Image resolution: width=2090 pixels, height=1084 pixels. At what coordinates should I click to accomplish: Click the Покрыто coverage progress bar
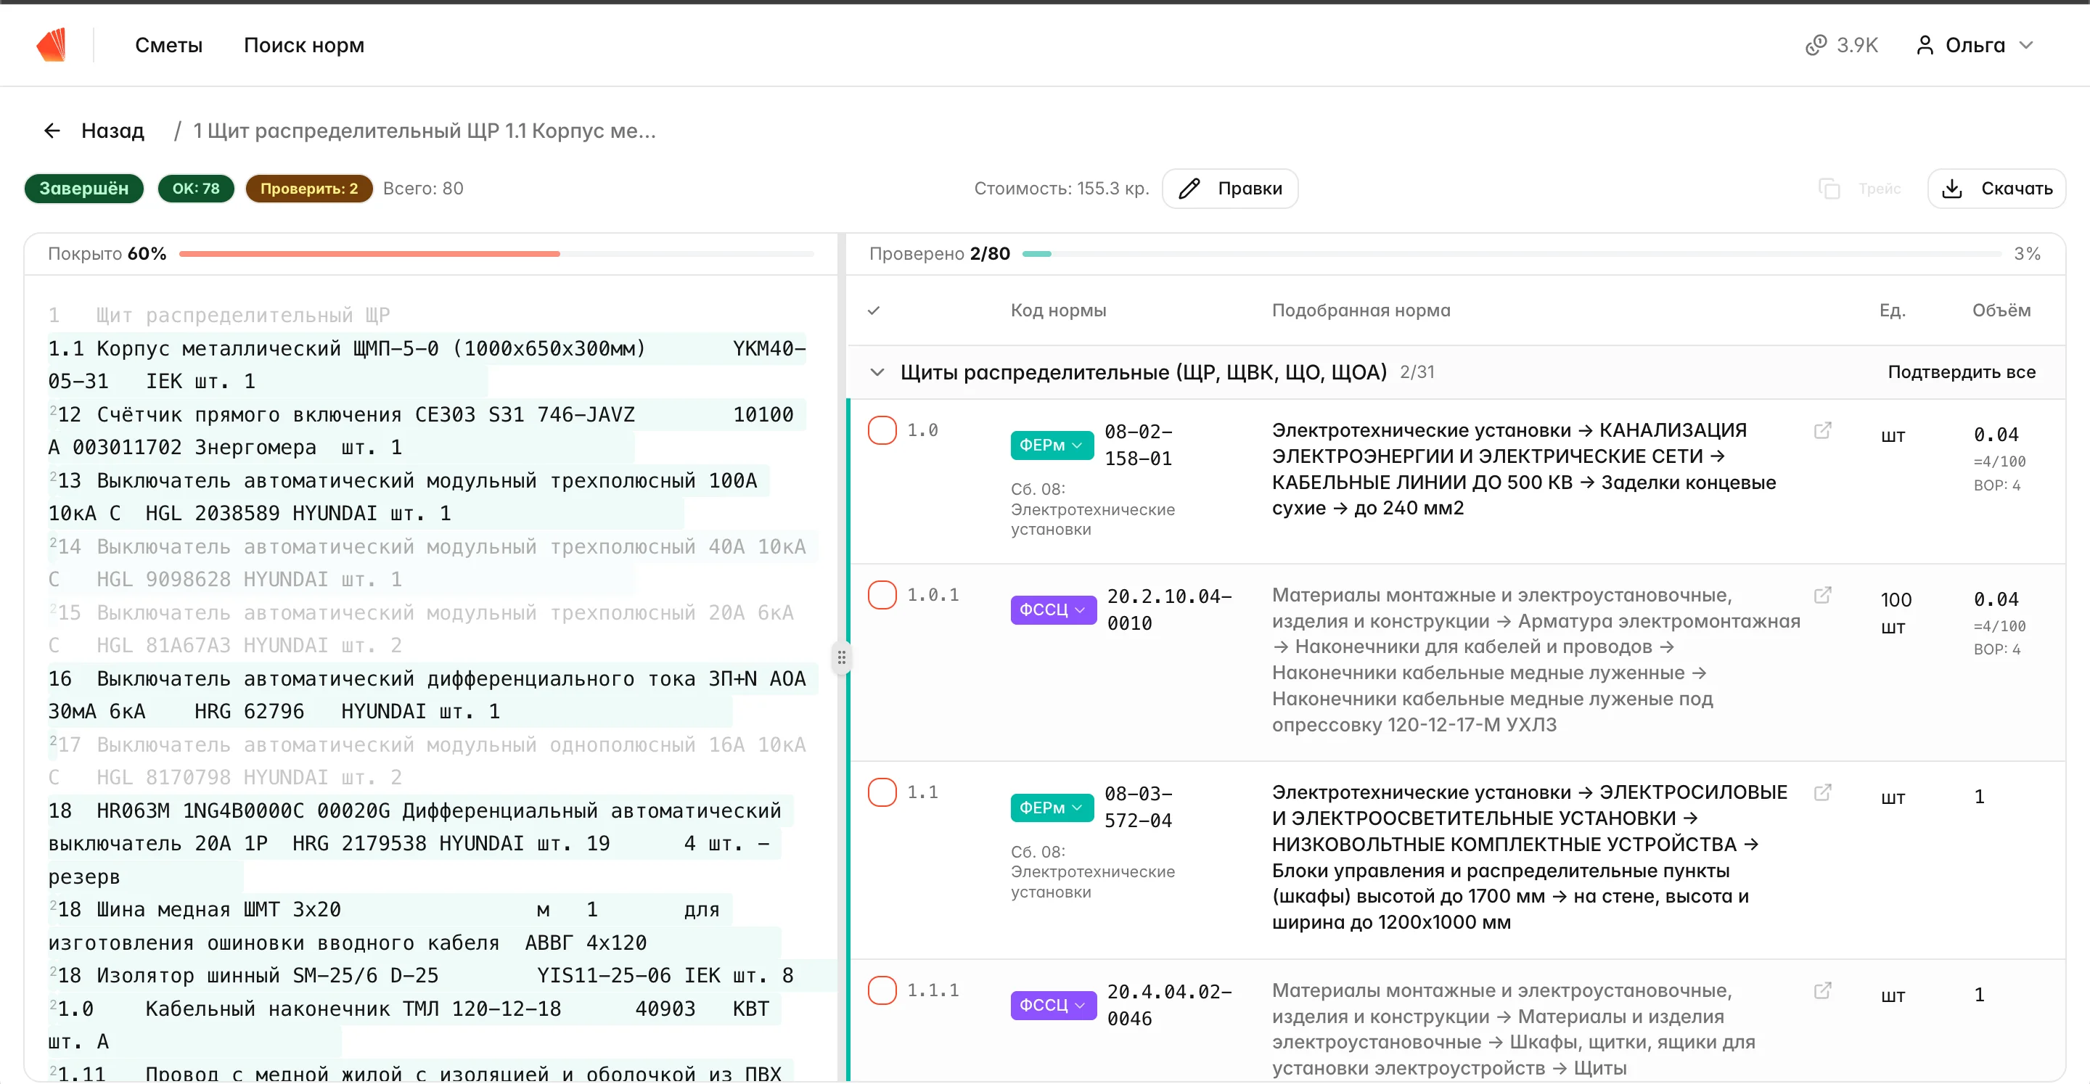click(495, 254)
